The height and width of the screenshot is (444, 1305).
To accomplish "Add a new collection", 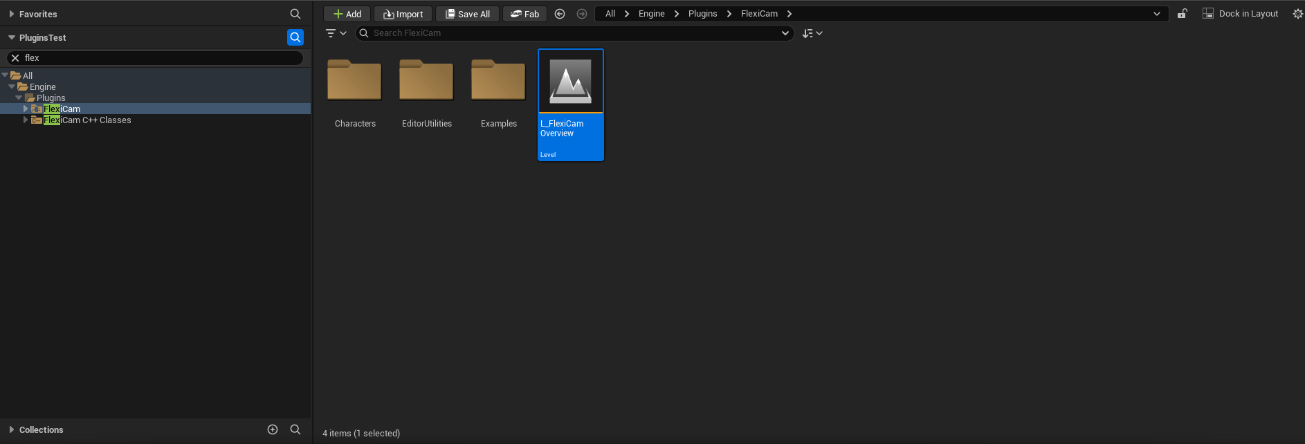I will point(273,429).
